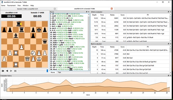Click the black rook on d7
The image size is (173, 100).
coord(22,30)
